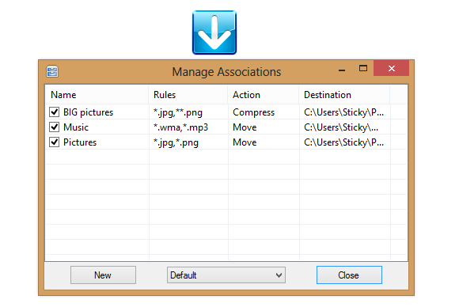The image size is (459, 307).
Task: Select the Music row name
Action: tap(76, 127)
